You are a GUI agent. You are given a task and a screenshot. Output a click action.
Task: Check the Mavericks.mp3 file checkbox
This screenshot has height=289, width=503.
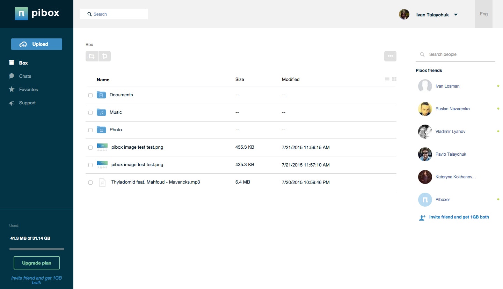point(90,182)
